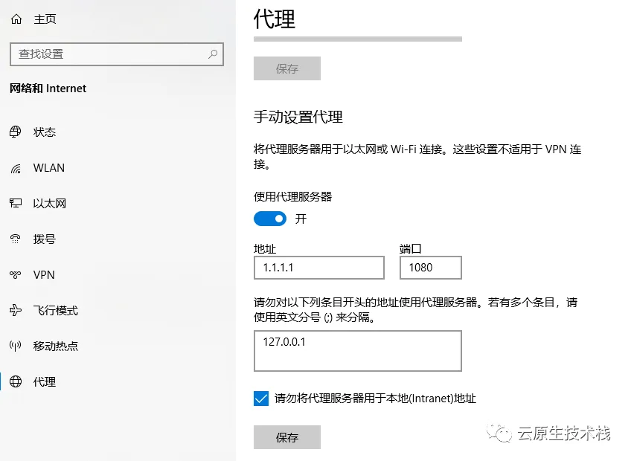The height and width of the screenshot is (461, 631).
Task: Click the 移动热点 hotspot icon
Action: click(x=16, y=346)
